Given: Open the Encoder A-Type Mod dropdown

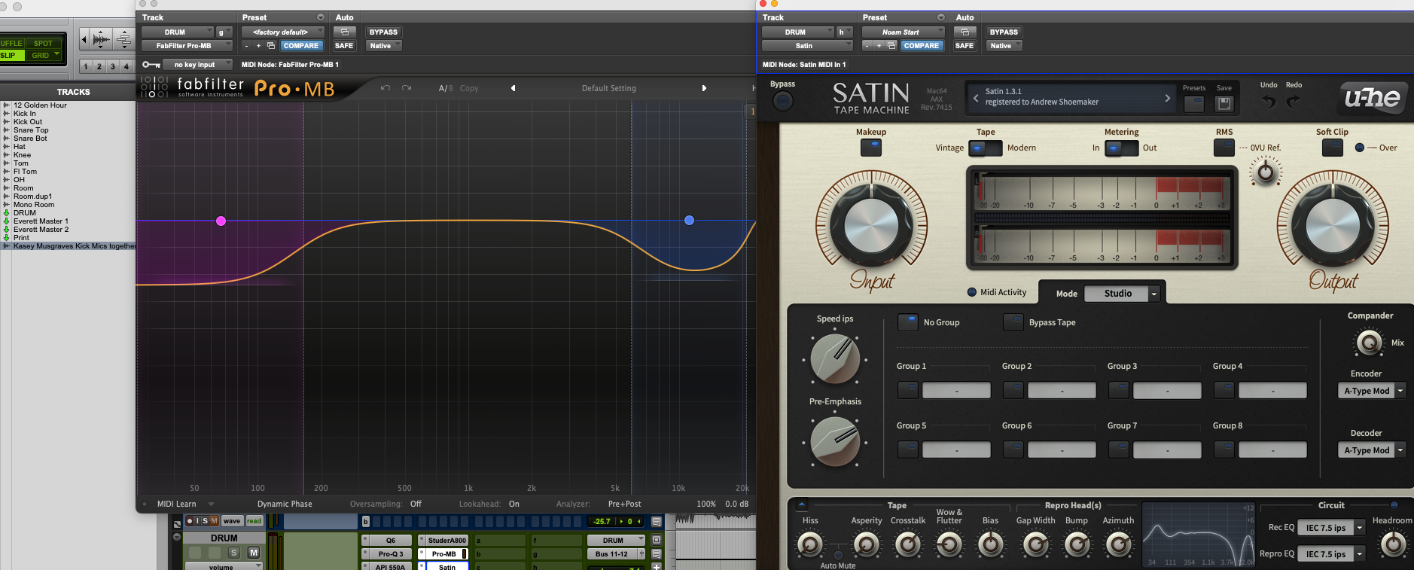Looking at the screenshot, I should [x=1372, y=391].
